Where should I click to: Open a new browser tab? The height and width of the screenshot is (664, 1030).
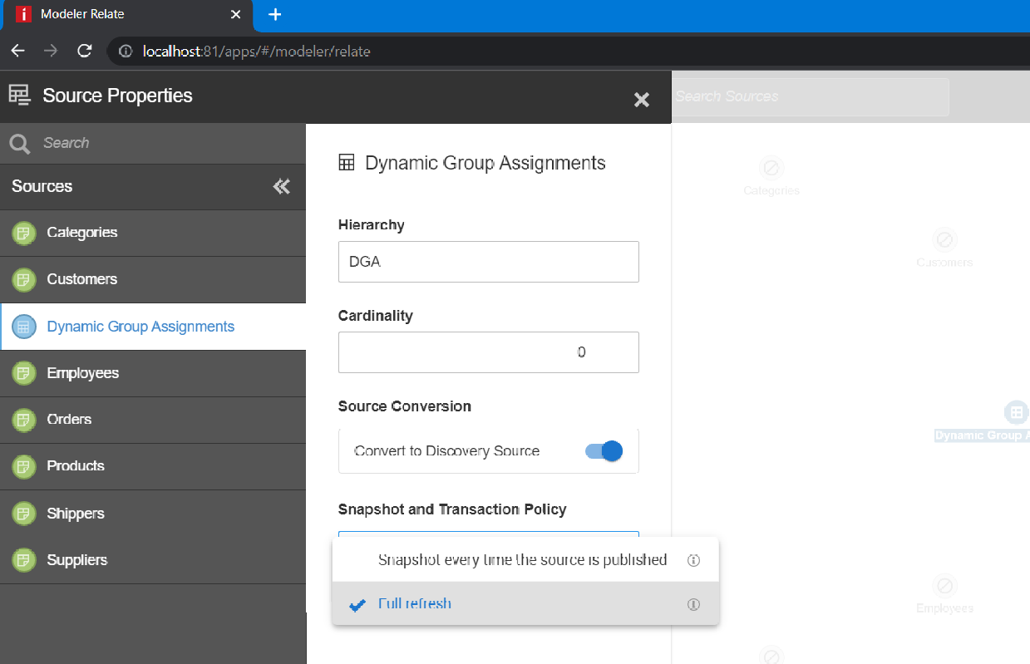coord(275,15)
